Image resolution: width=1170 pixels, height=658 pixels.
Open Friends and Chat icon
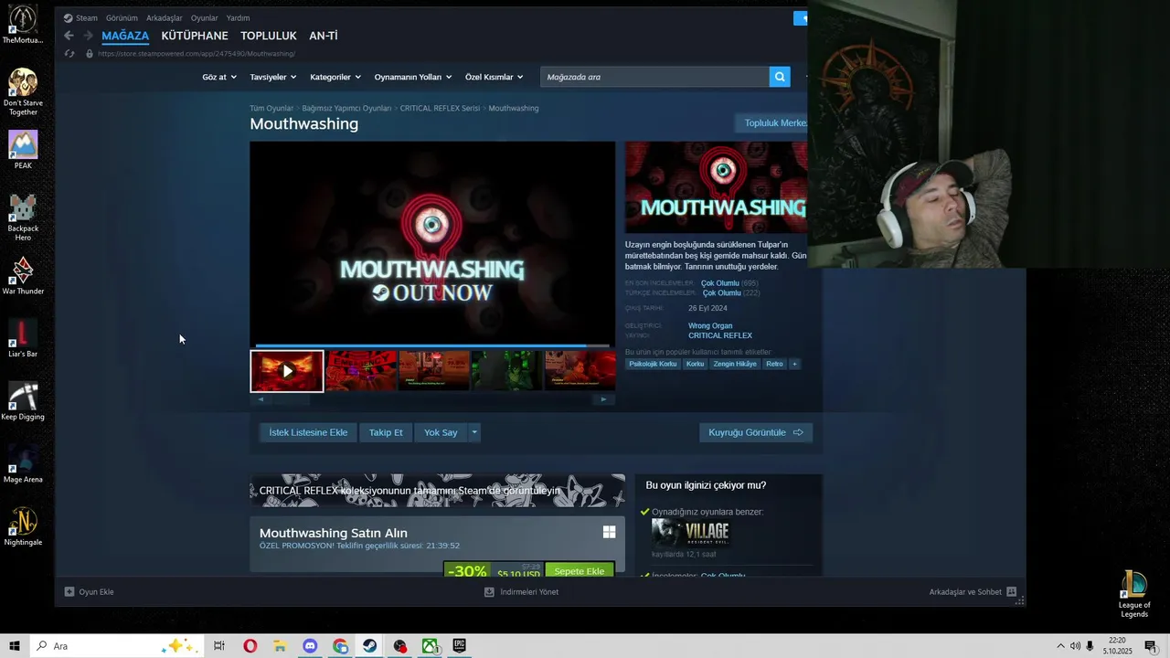[x=1011, y=592]
